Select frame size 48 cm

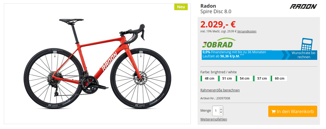point(209,78)
